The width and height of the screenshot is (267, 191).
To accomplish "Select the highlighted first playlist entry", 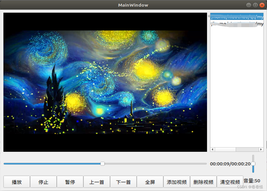I will click(x=237, y=17).
